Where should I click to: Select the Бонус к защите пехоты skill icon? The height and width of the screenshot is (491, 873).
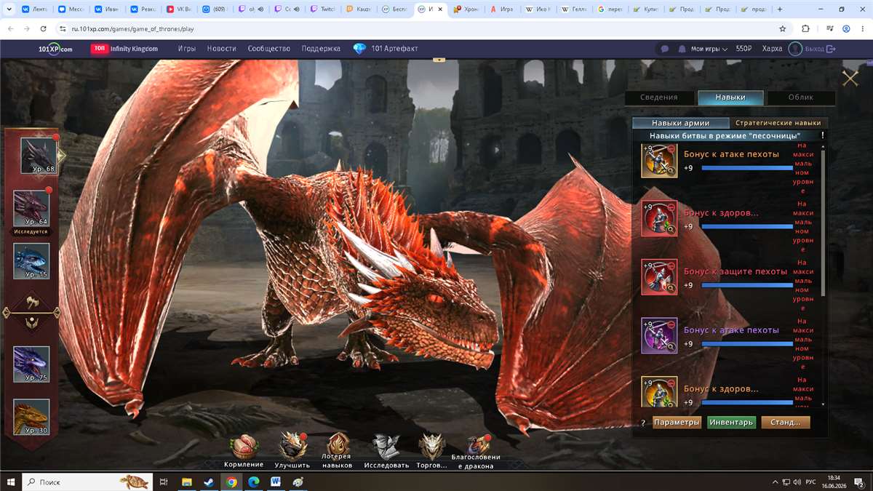coord(659,277)
